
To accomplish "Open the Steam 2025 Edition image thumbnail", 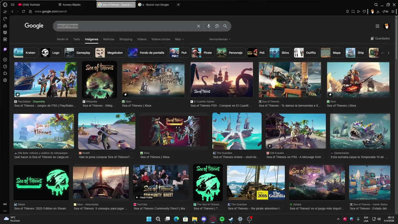I will (41, 183).
